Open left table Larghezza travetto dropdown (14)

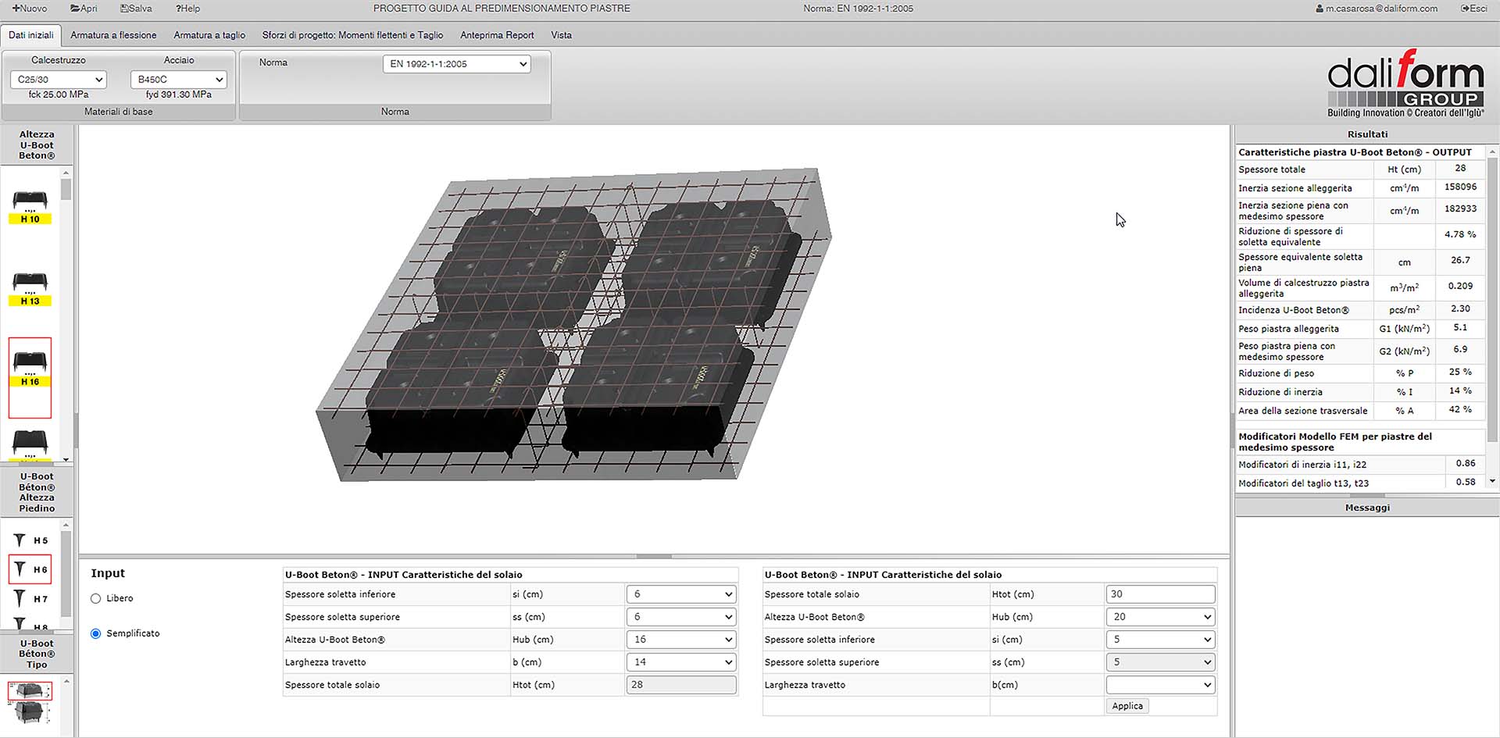[x=681, y=662]
